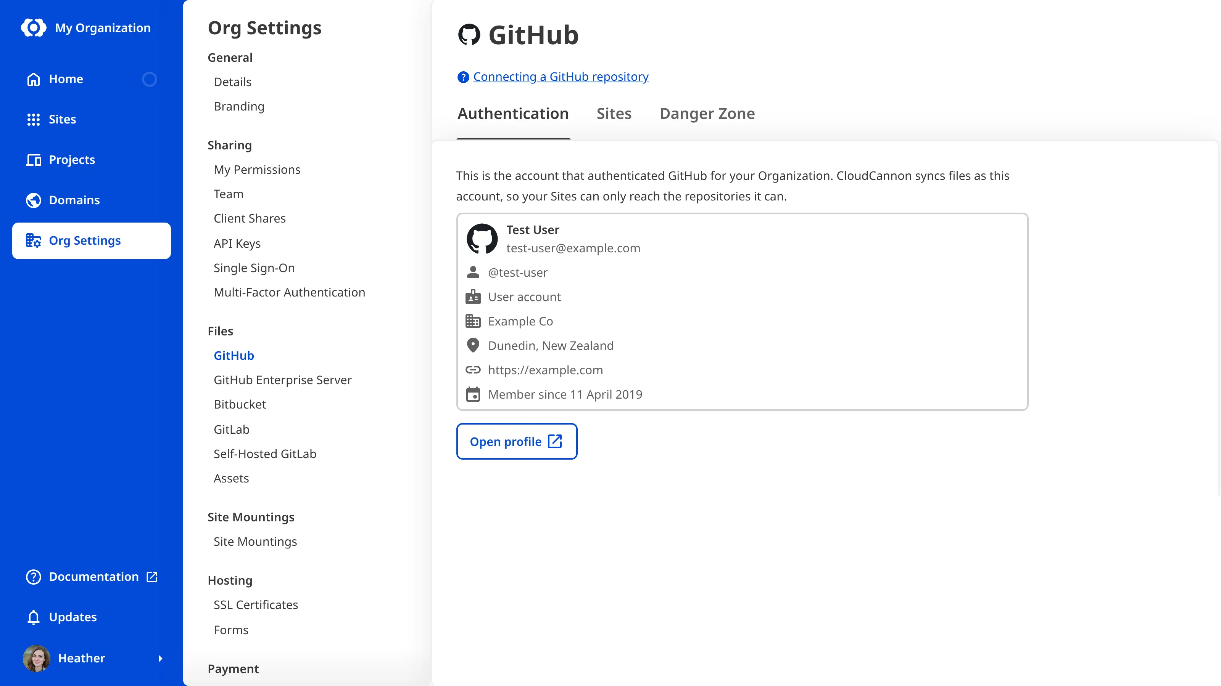Switch to the Authentication tab

[x=513, y=114]
